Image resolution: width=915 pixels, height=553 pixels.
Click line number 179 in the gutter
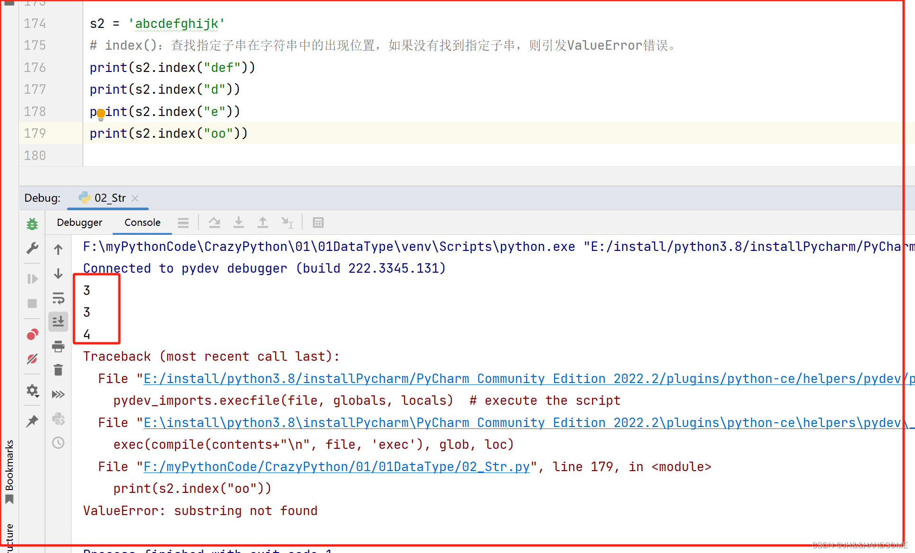[x=35, y=134]
